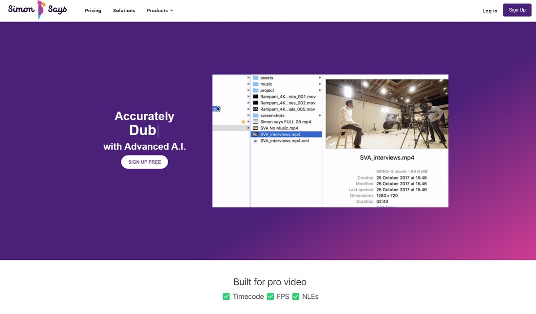Click the yellow tag dot beside Simon says FULL
Image resolution: width=536 pixels, height=314 pixels.
pyautogui.click(x=243, y=122)
